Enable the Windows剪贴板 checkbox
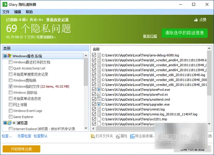This screenshot has height=155, width=214. (x=10, y=80)
